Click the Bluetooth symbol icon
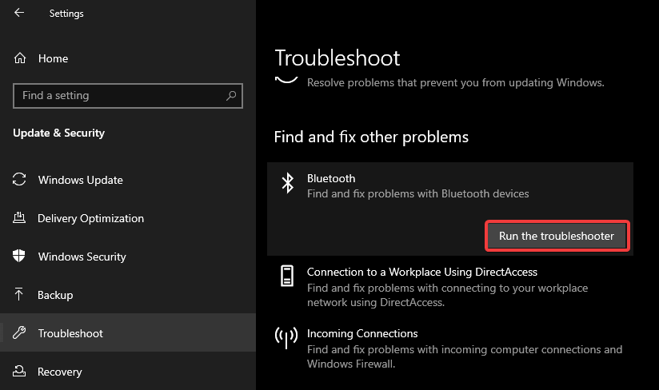 287,183
